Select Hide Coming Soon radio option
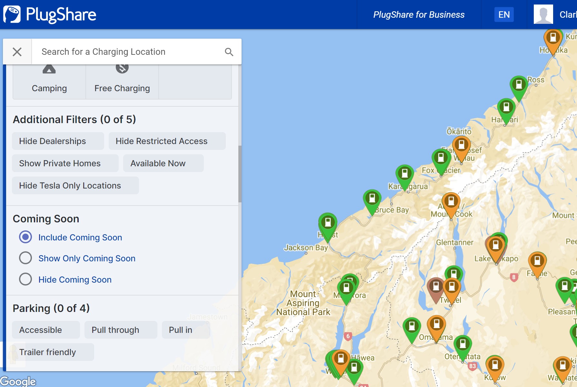The height and width of the screenshot is (387, 577). tap(25, 279)
